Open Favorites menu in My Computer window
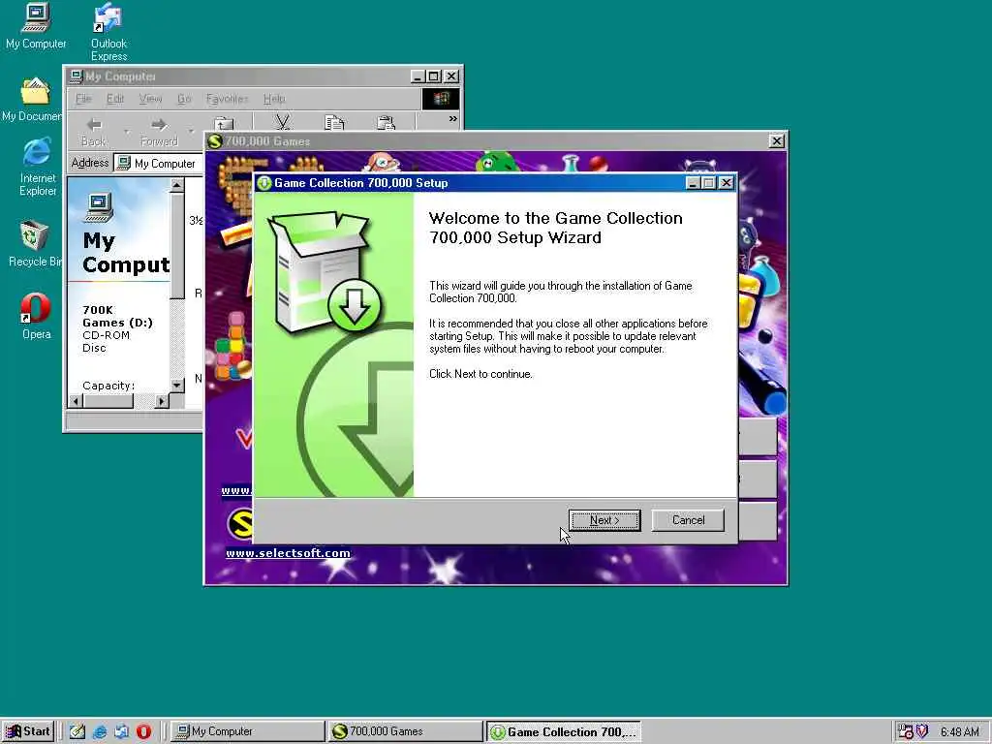The height and width of the screenshot is (744, 992). click(227, 99)
